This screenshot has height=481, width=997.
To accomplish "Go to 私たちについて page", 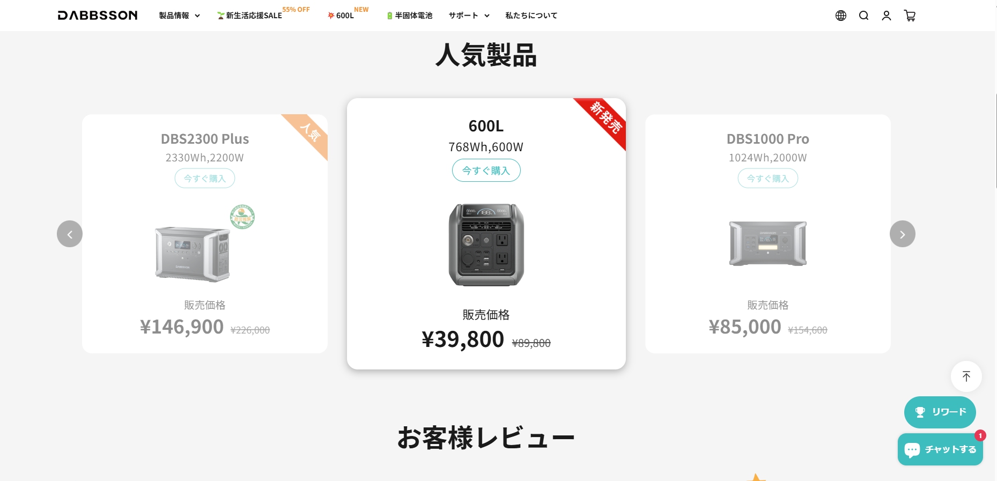I will click(x=531, y=16).
